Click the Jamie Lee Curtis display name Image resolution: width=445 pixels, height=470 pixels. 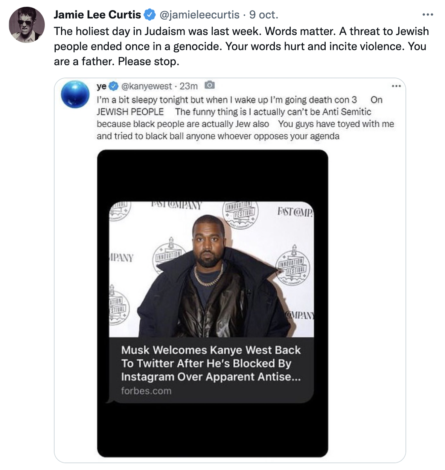pos(97,15)
